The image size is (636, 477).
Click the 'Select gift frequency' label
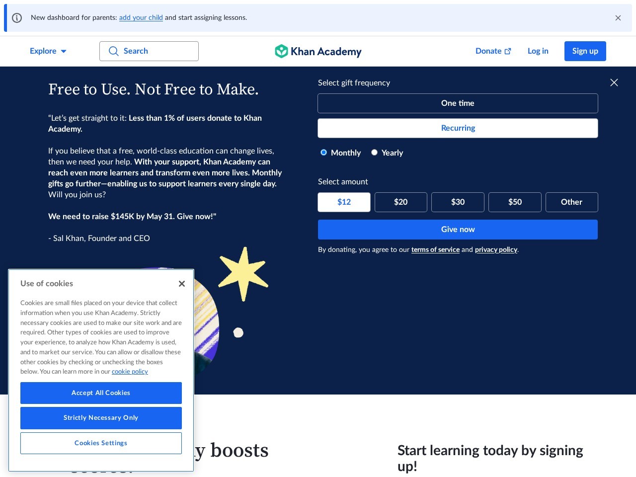[354, 83]
